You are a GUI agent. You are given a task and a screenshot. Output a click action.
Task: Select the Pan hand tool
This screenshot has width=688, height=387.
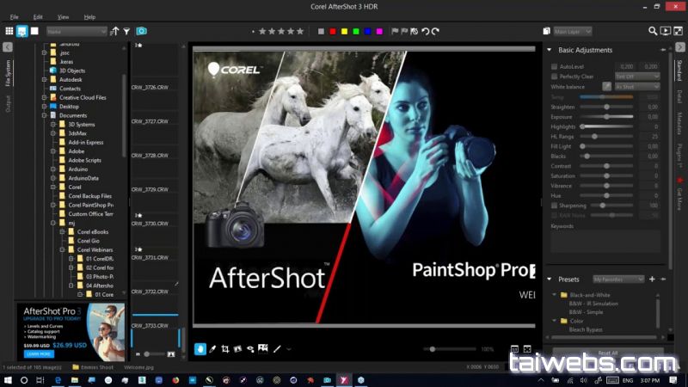click(200, 349)
